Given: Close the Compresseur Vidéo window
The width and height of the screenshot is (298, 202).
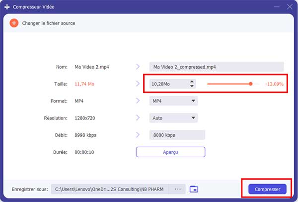Looking at the screenshot, I should tap(290, 7).
